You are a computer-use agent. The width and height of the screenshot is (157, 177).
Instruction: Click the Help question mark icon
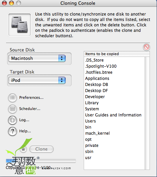point(12,131)
